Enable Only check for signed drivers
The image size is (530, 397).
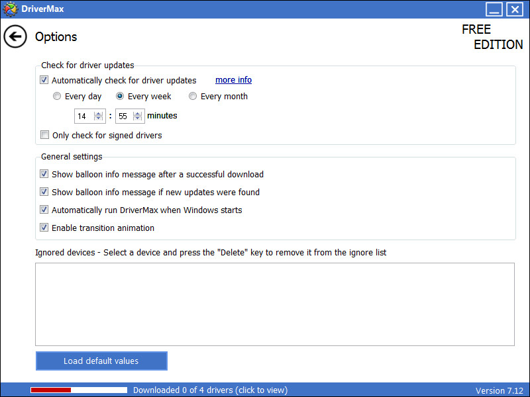(x=44, y=135)
